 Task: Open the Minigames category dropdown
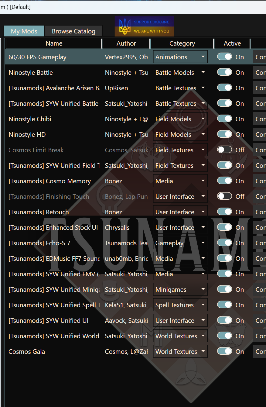coord(180,289)
